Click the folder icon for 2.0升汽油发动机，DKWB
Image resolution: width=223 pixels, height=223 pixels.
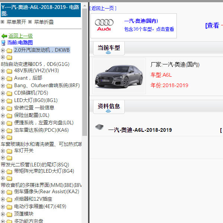point(9,51)
